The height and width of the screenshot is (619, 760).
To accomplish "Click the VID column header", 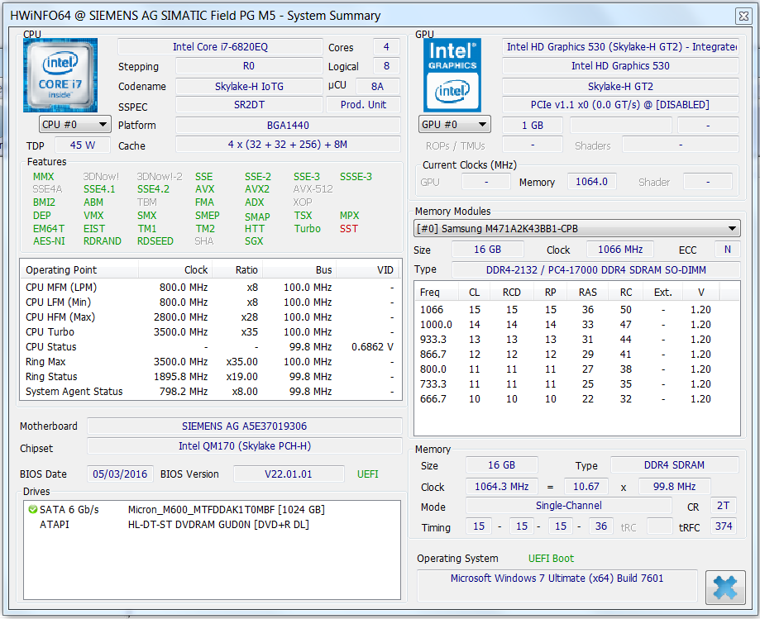I will click(x=367, y=269).
